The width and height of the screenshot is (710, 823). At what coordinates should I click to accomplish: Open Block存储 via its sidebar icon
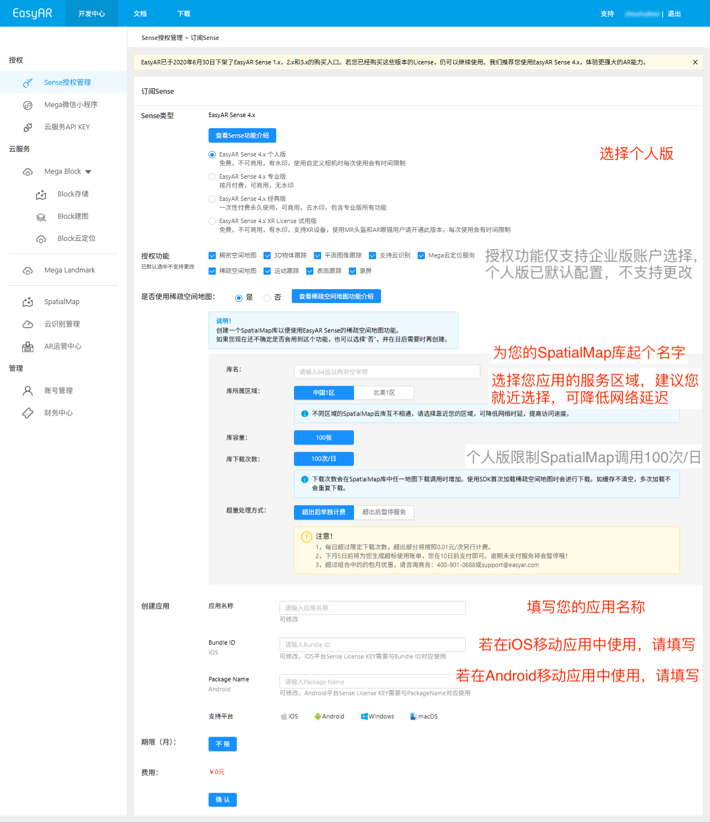41,194
